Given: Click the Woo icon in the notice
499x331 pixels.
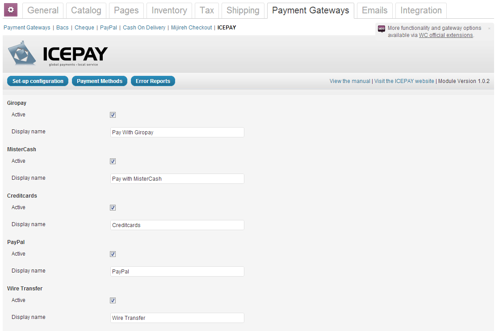Looking at the screenshot, I should (381, 29).
